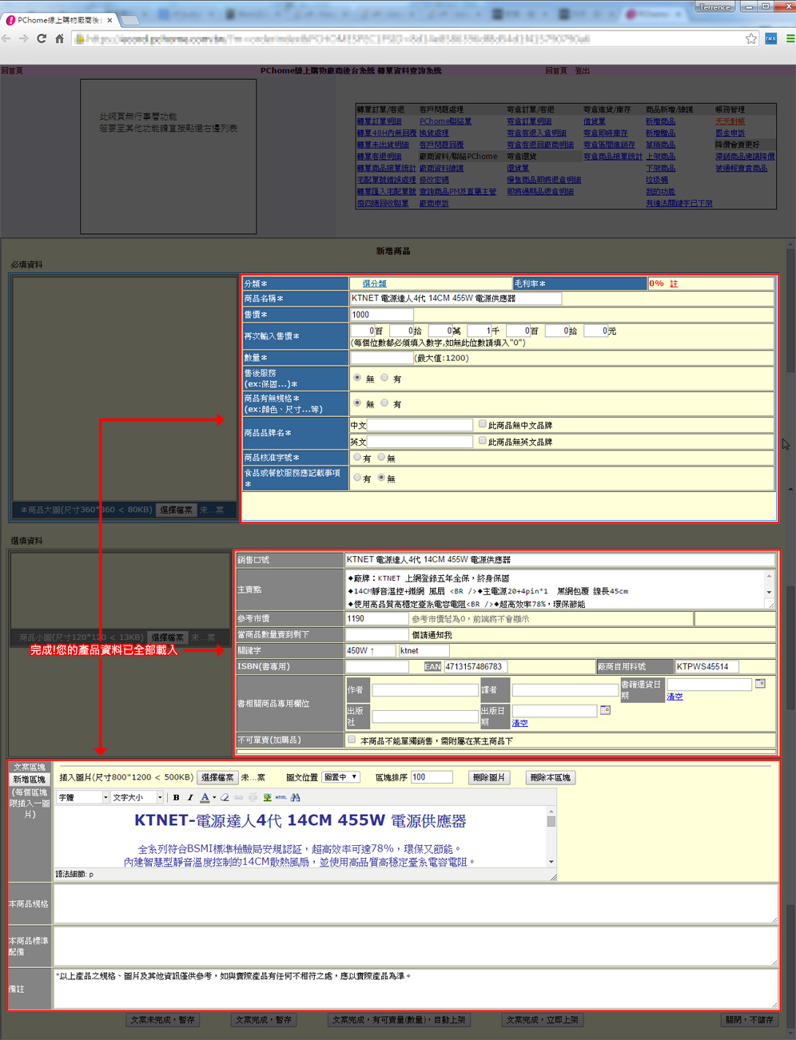This screenshot has width=796, height=1040.
Task: Toggle bold formatting in the editor
Action: pos(176,797)
